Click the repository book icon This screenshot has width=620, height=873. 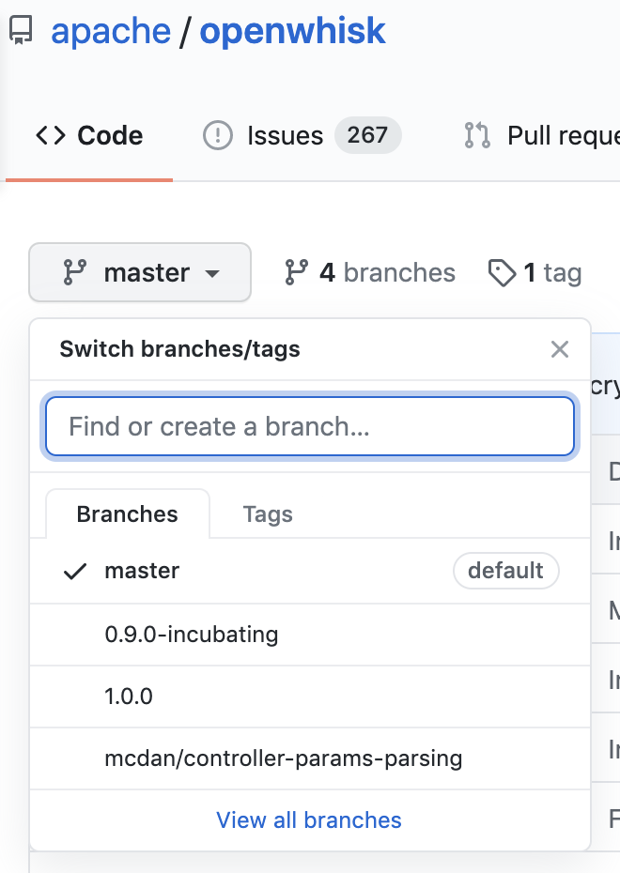22,31
